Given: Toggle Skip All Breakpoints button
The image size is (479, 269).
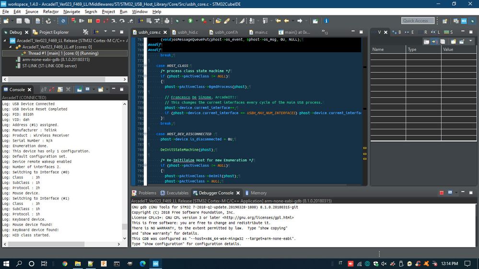Looking at the screenshot, I should click(63, 21).
